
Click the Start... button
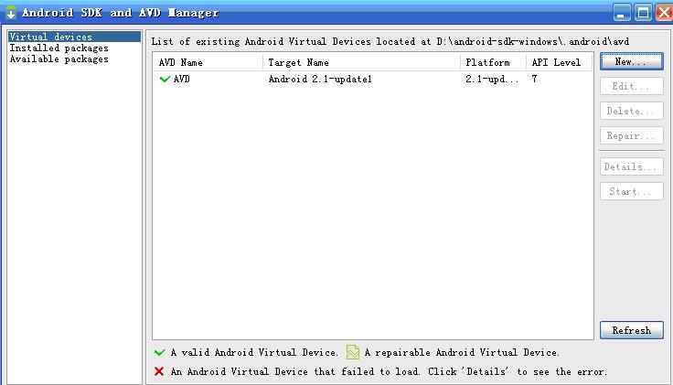pyautogui.click(x=631, y=191)
